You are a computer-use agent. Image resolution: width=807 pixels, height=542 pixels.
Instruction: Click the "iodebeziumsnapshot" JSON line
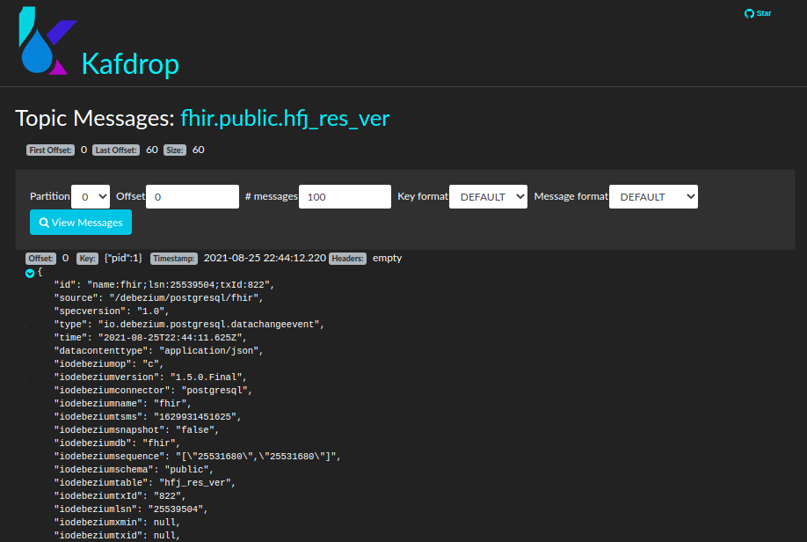coord(136,430)
